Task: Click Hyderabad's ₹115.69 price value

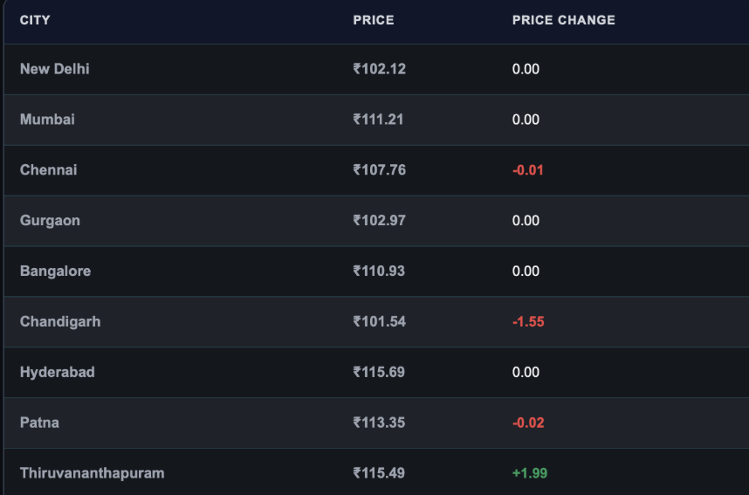Action: [379, 372]
